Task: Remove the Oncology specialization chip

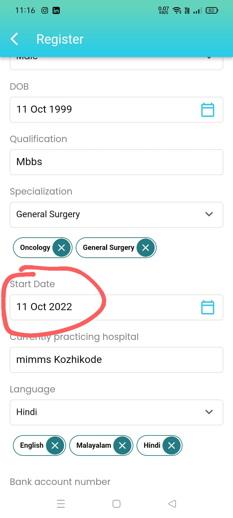Action: click(61, 248)
